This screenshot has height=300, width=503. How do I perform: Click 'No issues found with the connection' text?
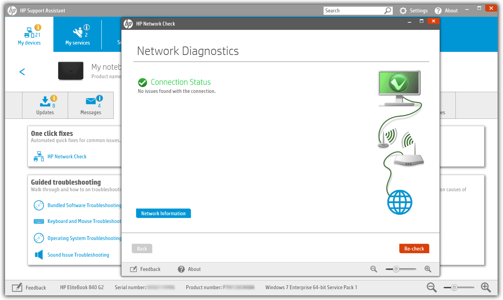click(176, 91)
